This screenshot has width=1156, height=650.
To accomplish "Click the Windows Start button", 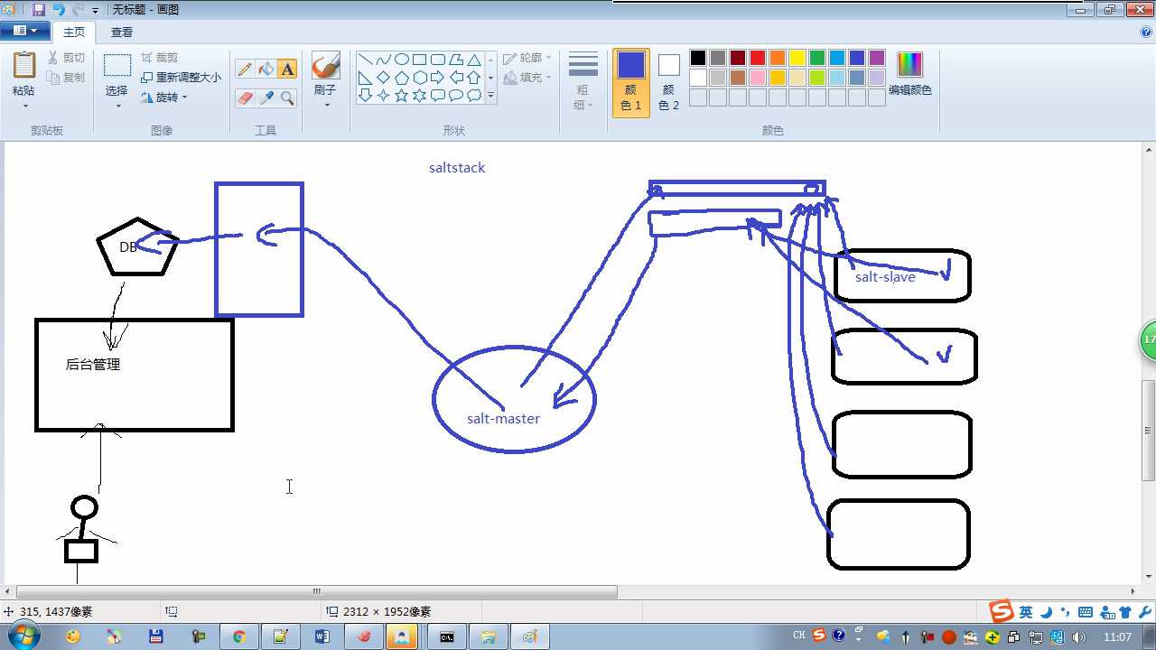I will pos(23,636).
